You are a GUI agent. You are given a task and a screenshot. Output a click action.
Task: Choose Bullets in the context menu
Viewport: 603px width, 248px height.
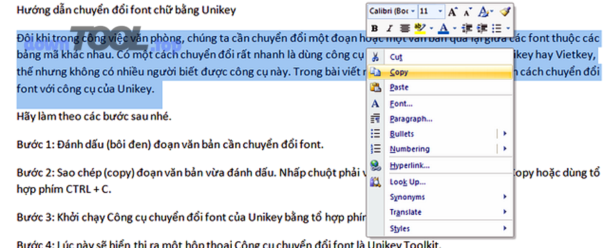(440, 134)
